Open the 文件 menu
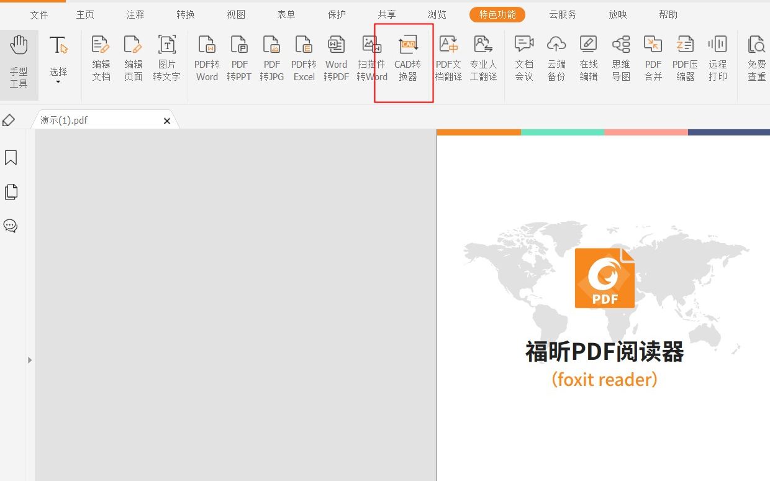Viewport: 770px width, 481px height. (39, 14)
